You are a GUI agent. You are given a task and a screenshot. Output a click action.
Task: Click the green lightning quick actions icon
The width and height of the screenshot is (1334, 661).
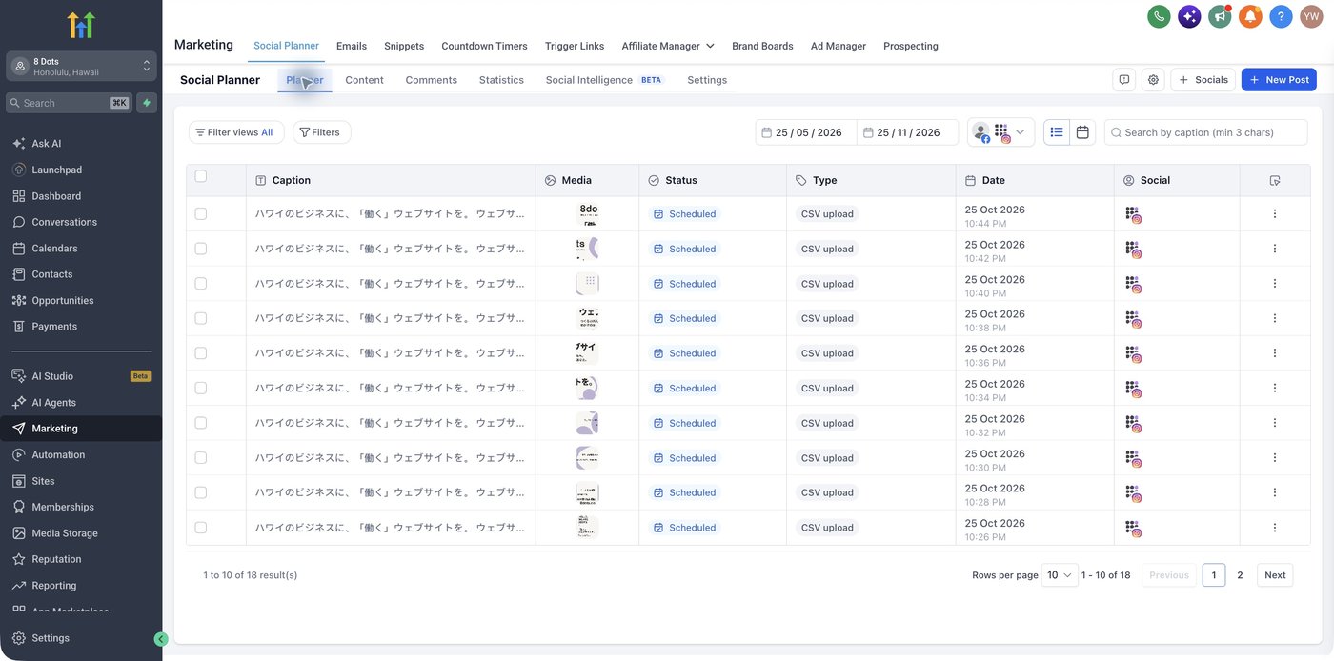[147, 103]
